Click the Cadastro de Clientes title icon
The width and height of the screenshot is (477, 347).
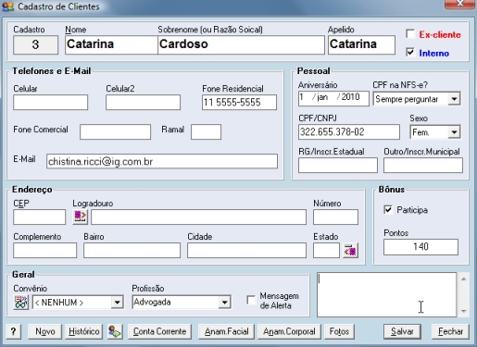[x=7, y=6]
